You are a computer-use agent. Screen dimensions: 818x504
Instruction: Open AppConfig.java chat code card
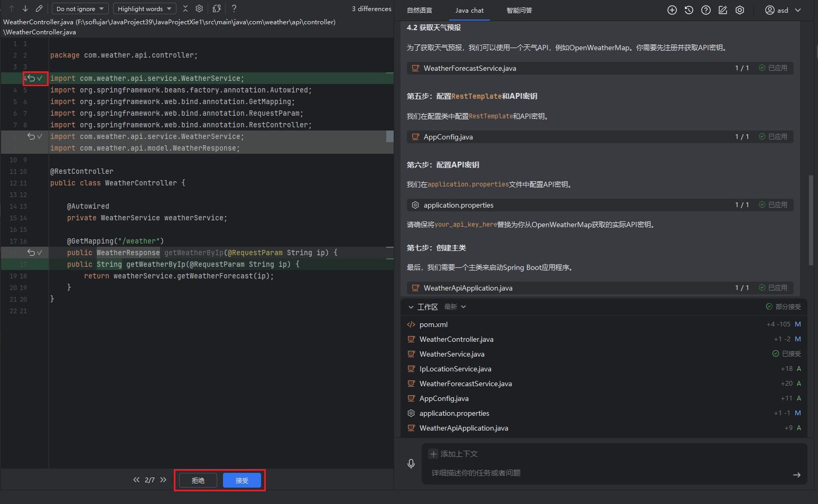click(600, 137)
